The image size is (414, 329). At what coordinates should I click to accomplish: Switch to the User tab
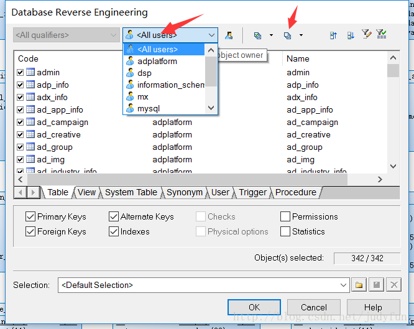point(220,192)
